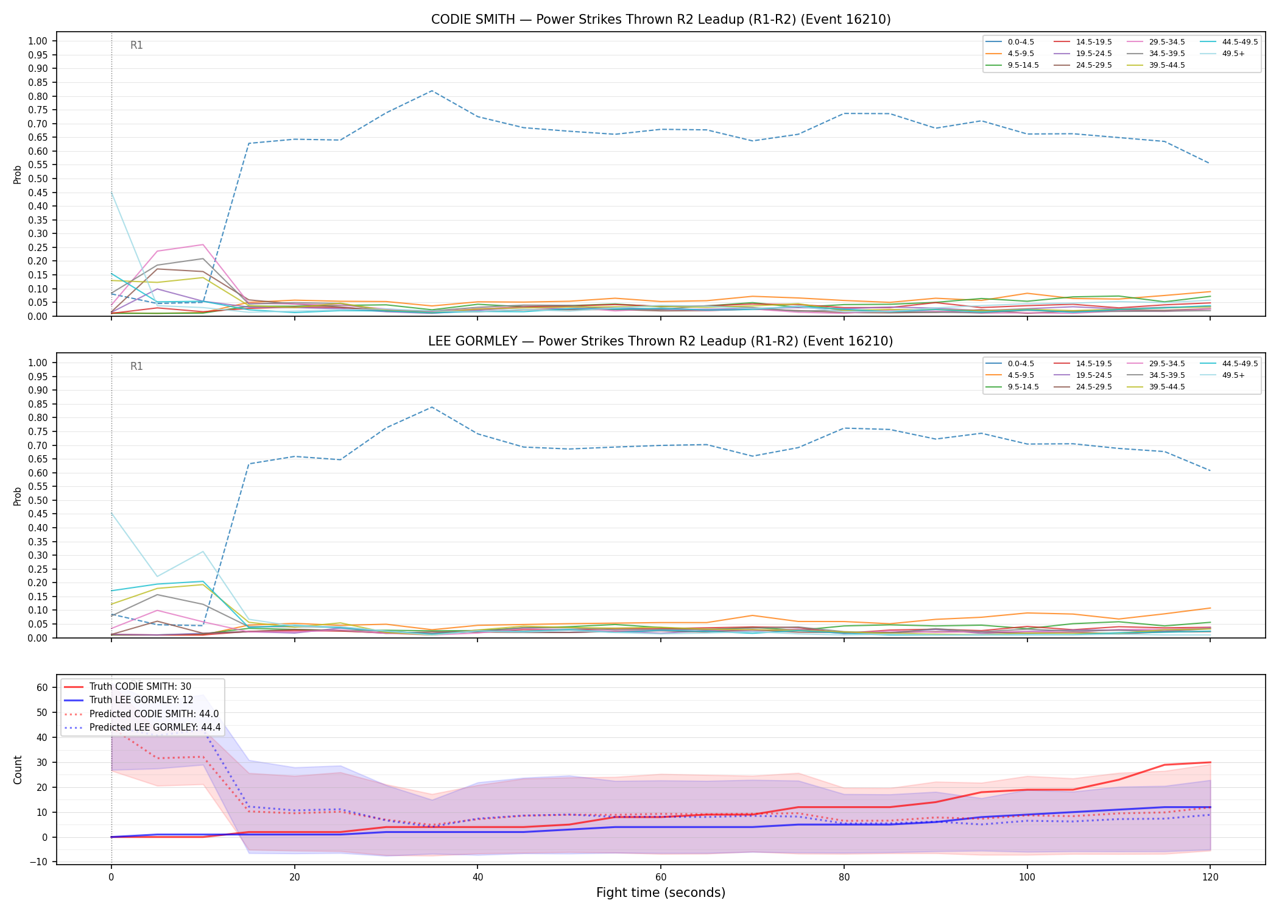Click "9.5-14.5" in the Codie Smith legend
The height and width of the screenshot is (914, 1279).
(1023, 65)
